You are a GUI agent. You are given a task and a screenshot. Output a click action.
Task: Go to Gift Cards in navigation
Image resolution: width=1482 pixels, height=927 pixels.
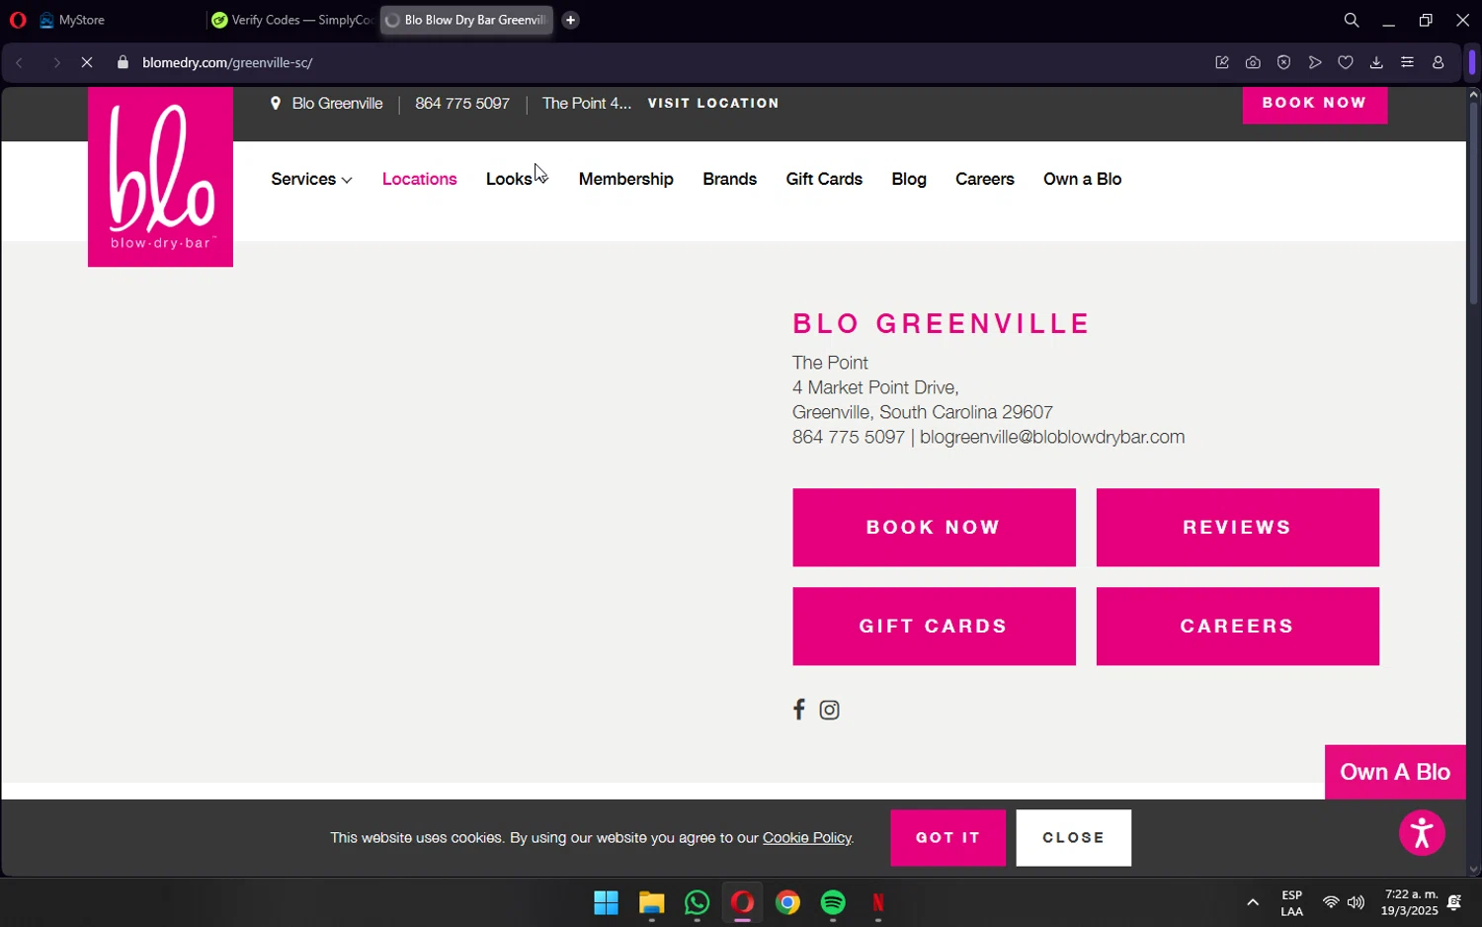point(824,179)
